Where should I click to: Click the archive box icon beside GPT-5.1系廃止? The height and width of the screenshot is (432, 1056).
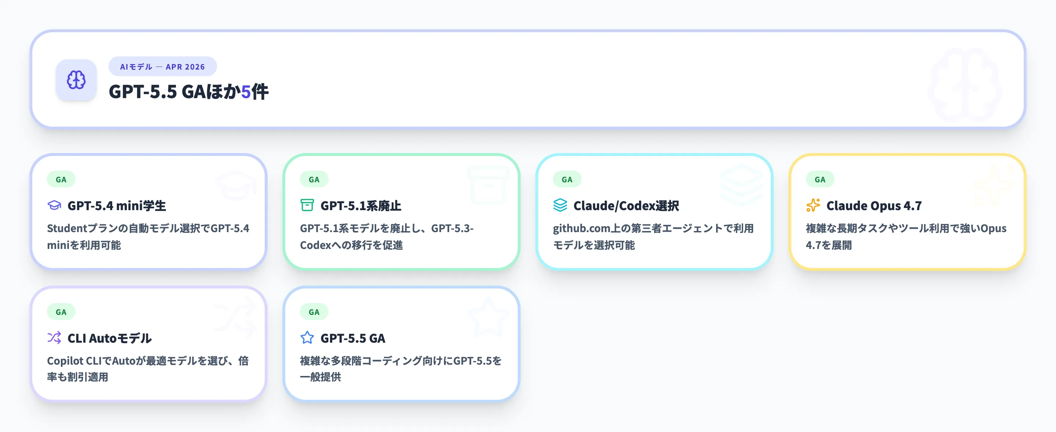[x=307, y=205]
